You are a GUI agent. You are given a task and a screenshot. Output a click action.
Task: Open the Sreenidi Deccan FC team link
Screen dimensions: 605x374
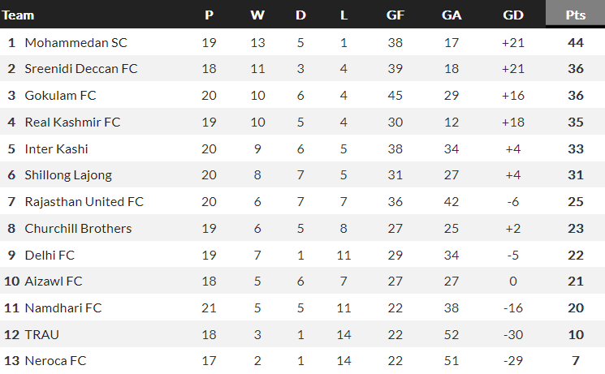pyautogui.click(x=80, y=69)
